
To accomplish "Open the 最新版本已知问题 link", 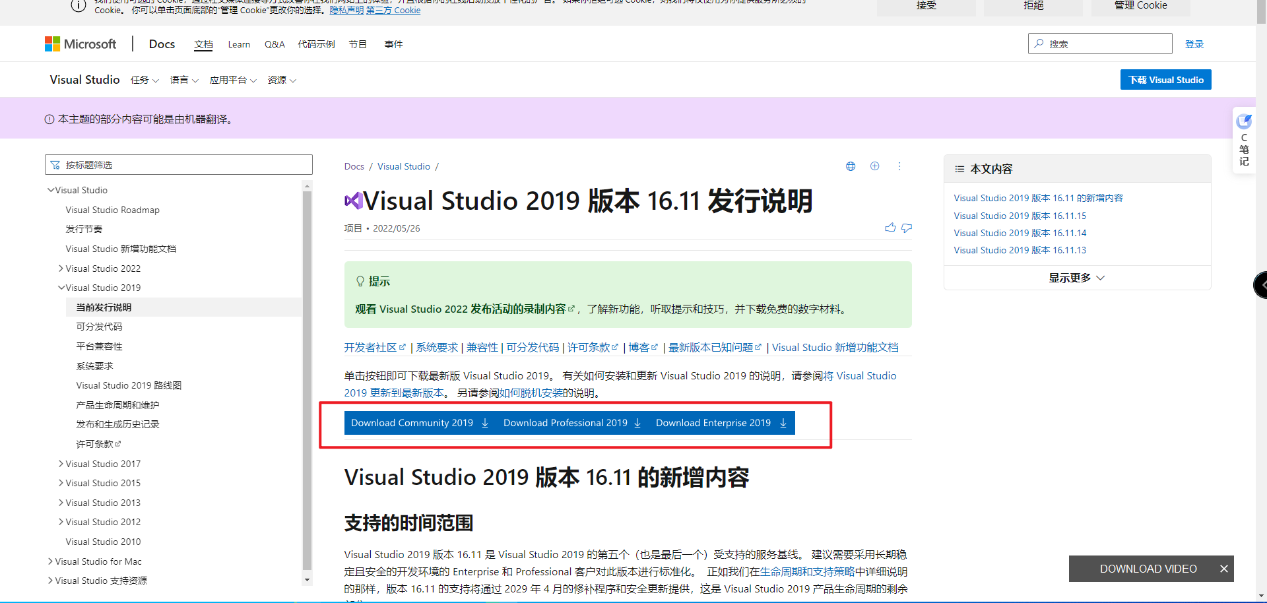I will pos(715,348).
